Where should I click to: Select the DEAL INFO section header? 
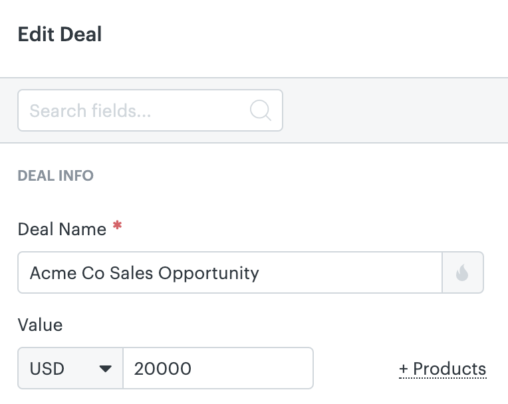pyautogui.click(x=55, y=176)
